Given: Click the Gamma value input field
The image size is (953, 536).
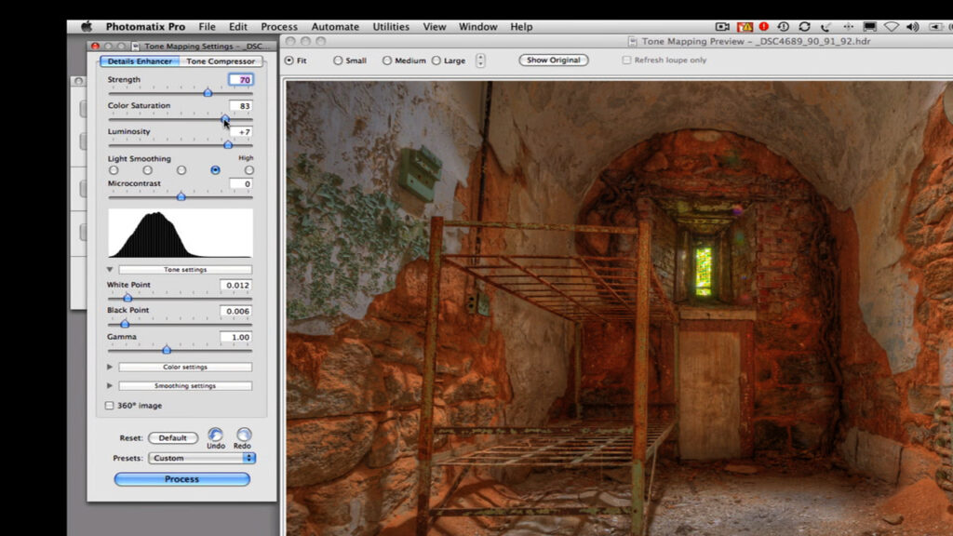Looking at the screenshot, I should pos(236,337).
